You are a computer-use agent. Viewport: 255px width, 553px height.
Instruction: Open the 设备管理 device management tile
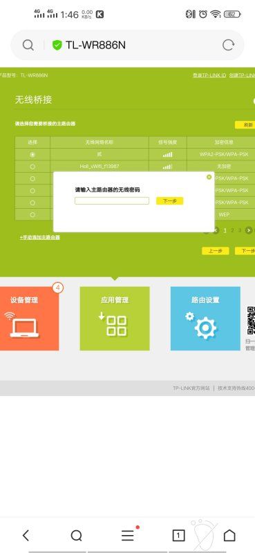click(x=29, y=319)
